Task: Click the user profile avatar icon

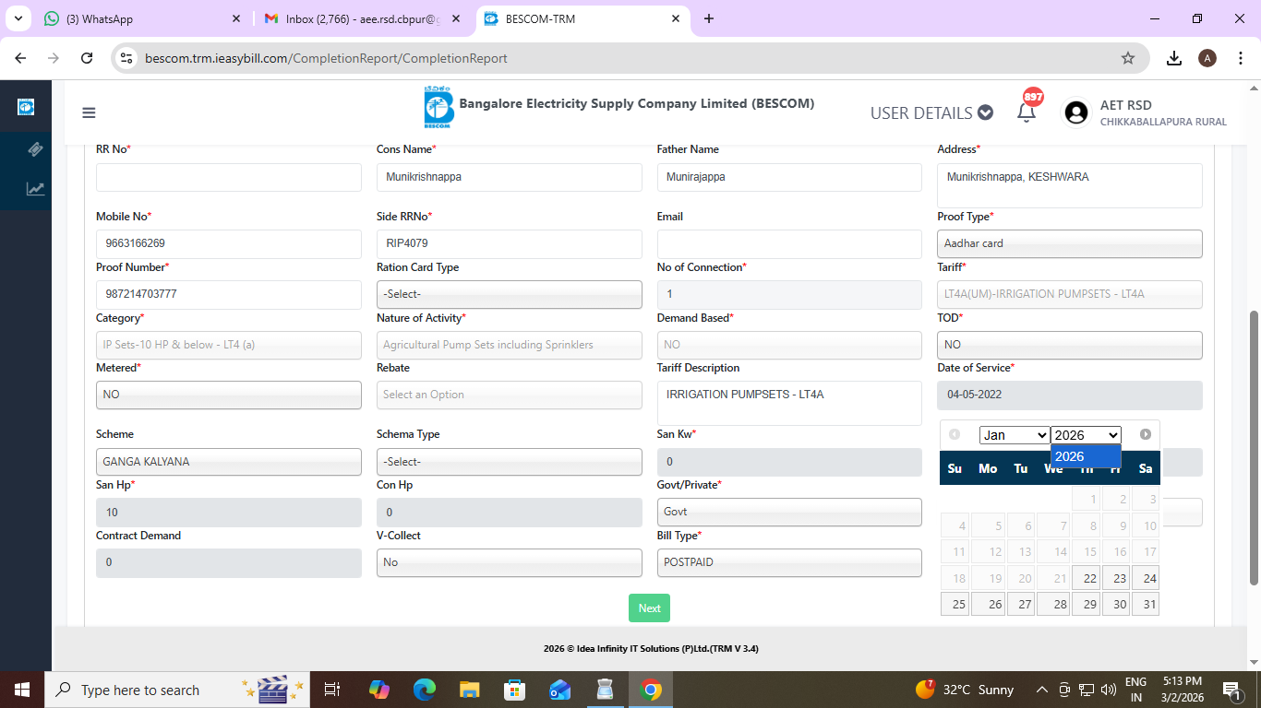Action: tap(1075, 112)
